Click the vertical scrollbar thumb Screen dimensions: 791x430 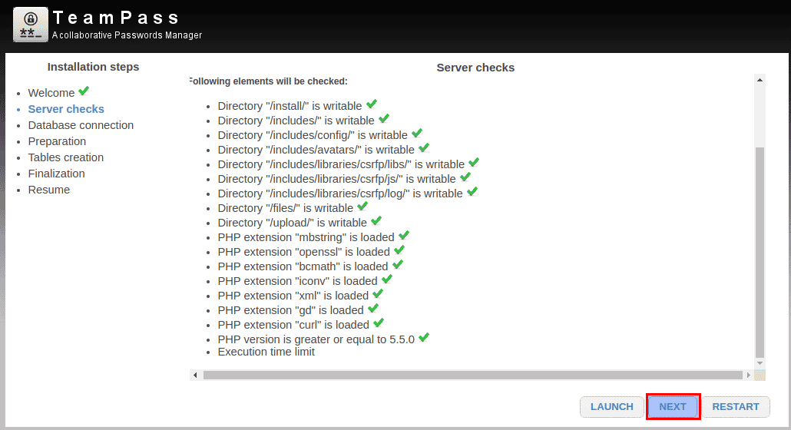760,252
